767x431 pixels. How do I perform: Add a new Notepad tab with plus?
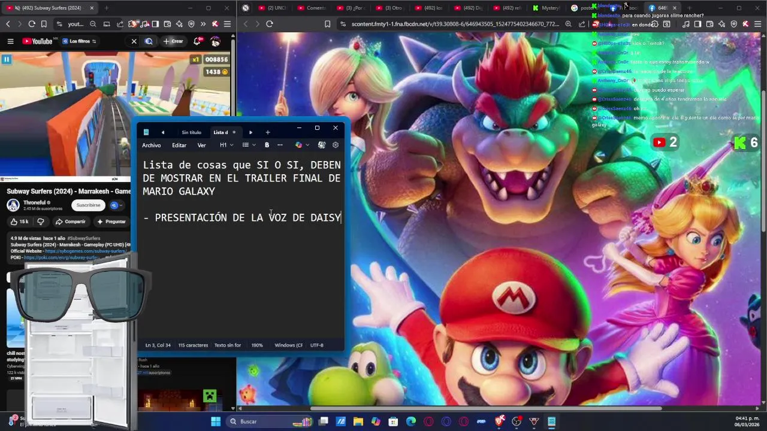(x=268, y=132)
